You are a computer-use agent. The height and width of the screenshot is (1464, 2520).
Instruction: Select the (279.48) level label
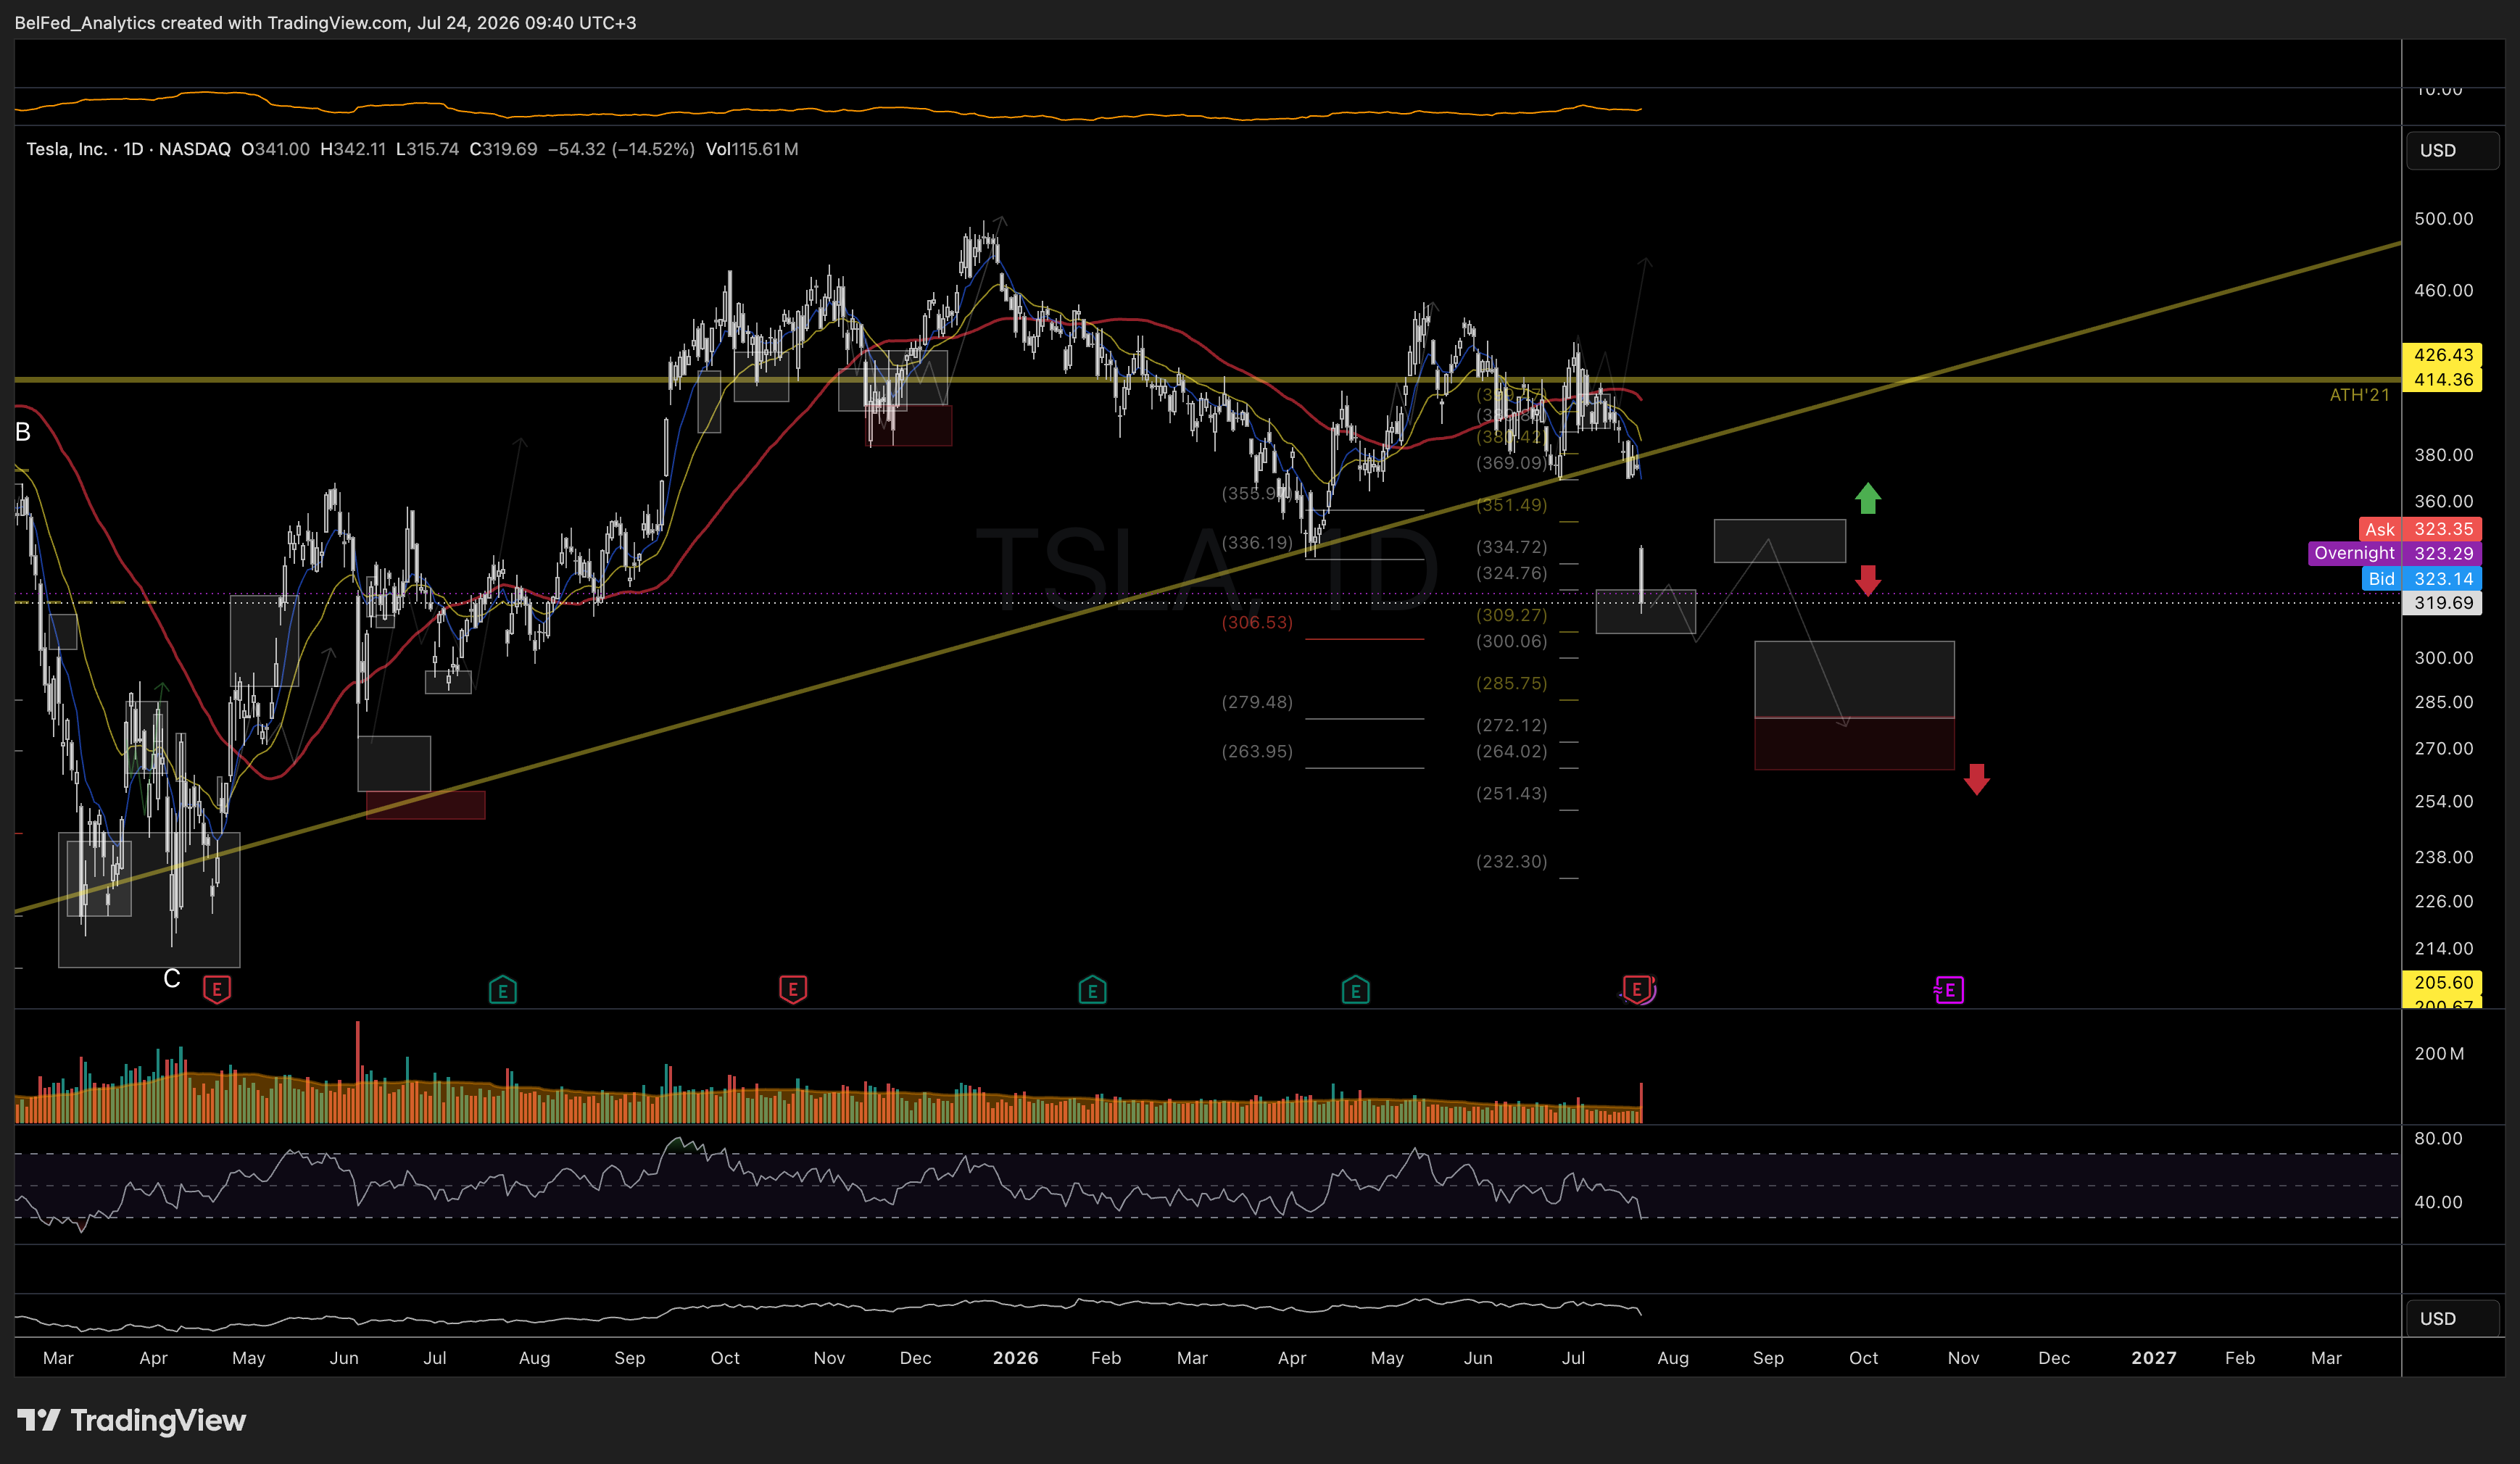pyautogui.click(x=1257, y=702)
